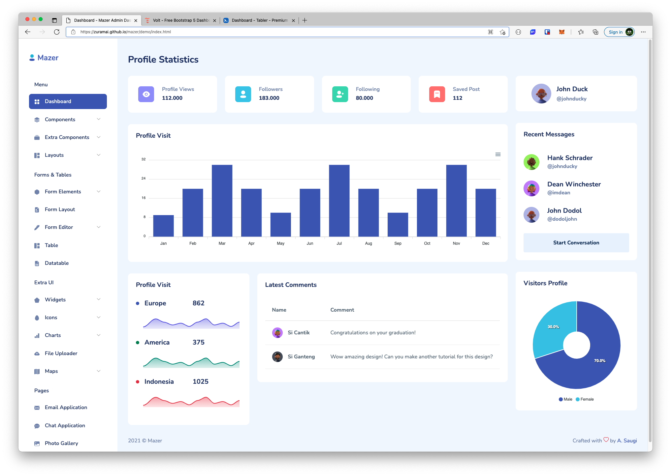Click the Start Conversation button
Image resolution: width=671 pixels, height=476 pixels.
[576, 243]
